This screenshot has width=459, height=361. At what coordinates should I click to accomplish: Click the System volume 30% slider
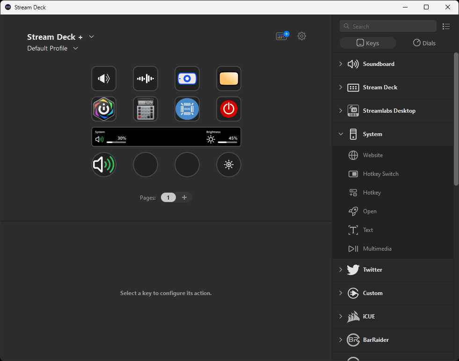point(116,142)
